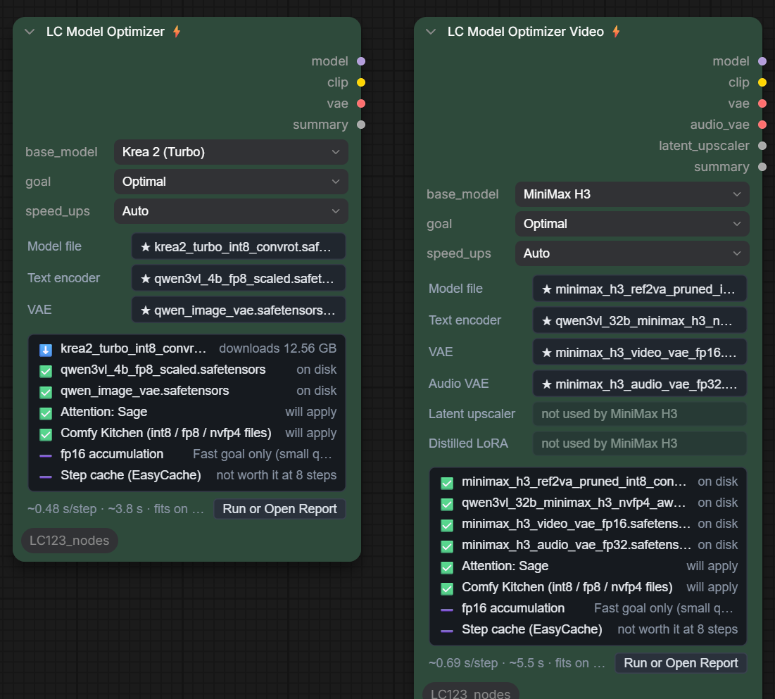Click the dash icon beside Step cache in Video node
The image size is (775, 699).
pos(447,631)
